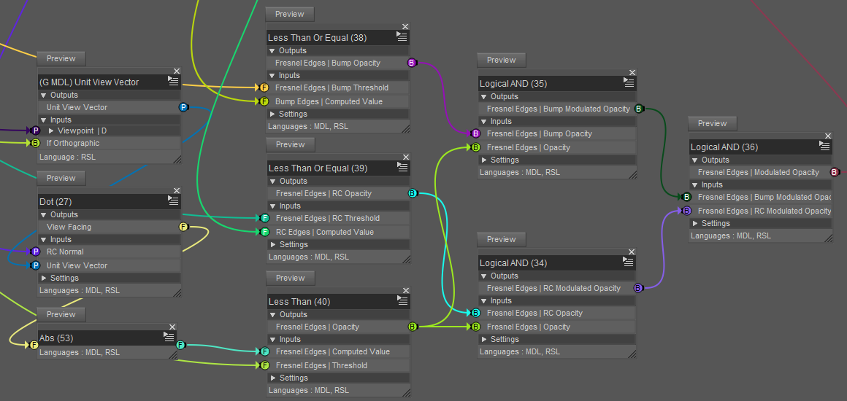
Task: Click Preview above Less Than (40)
Action: pyautogui.click(x=291, y=278)
